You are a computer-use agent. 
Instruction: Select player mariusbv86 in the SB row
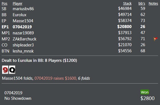[23, 9]
